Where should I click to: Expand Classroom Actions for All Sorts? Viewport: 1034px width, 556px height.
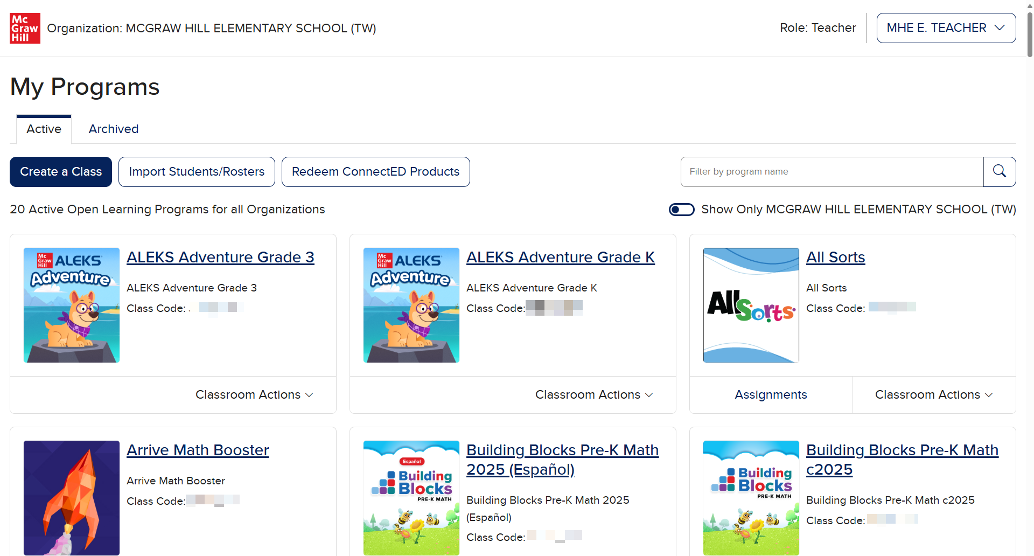934,395
